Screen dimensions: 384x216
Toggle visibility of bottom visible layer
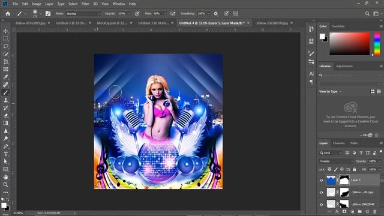[322, 205]
